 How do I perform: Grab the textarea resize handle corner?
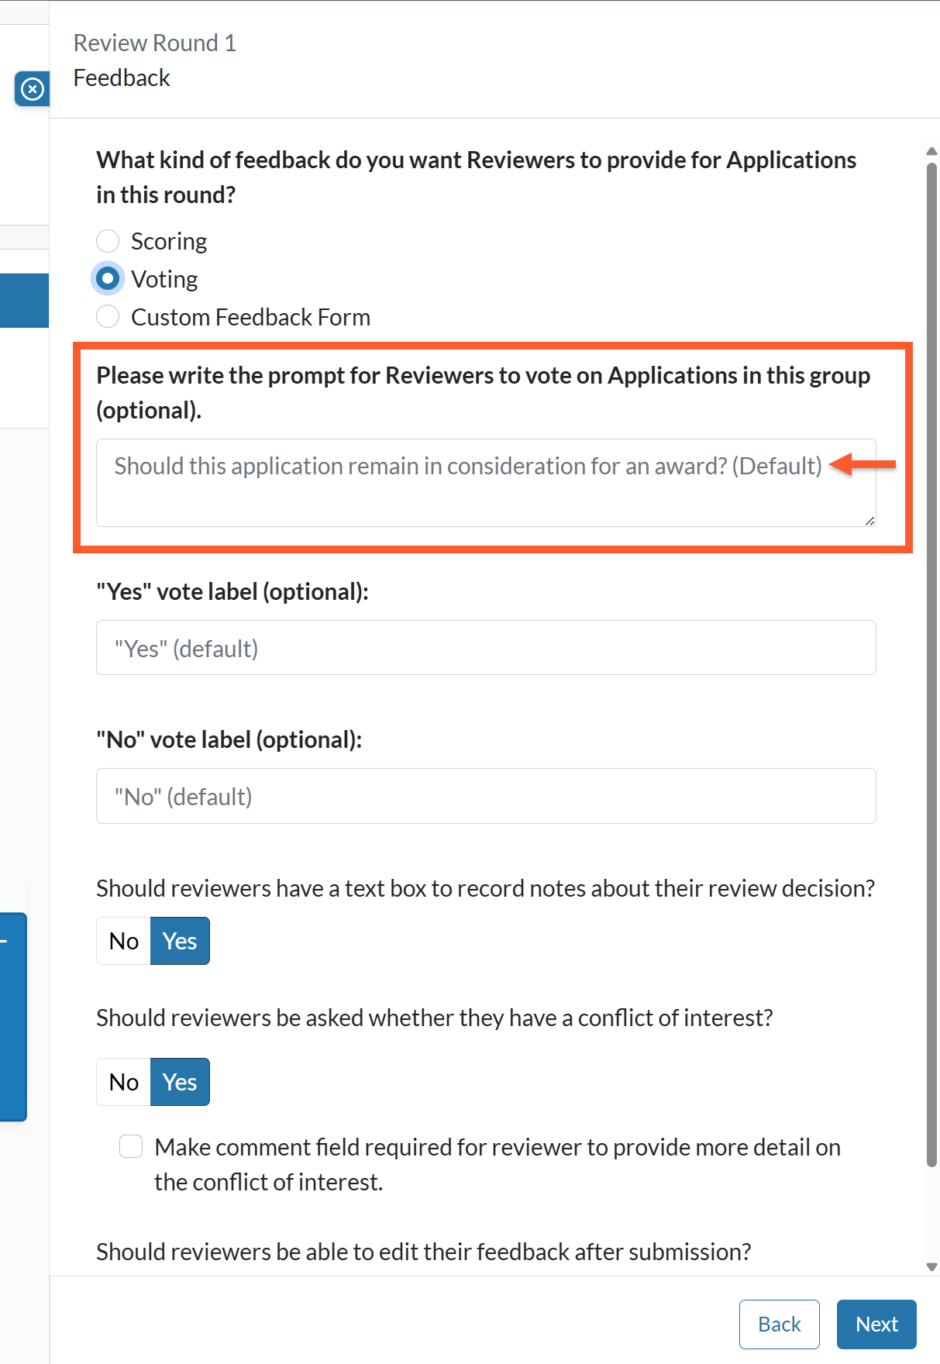pos(869,521)
